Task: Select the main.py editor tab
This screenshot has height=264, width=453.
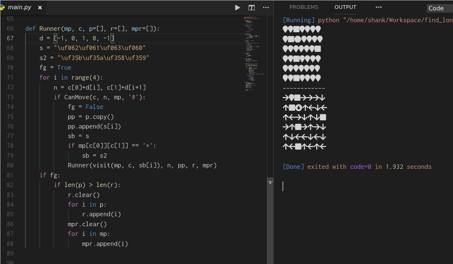Action: 23,7
